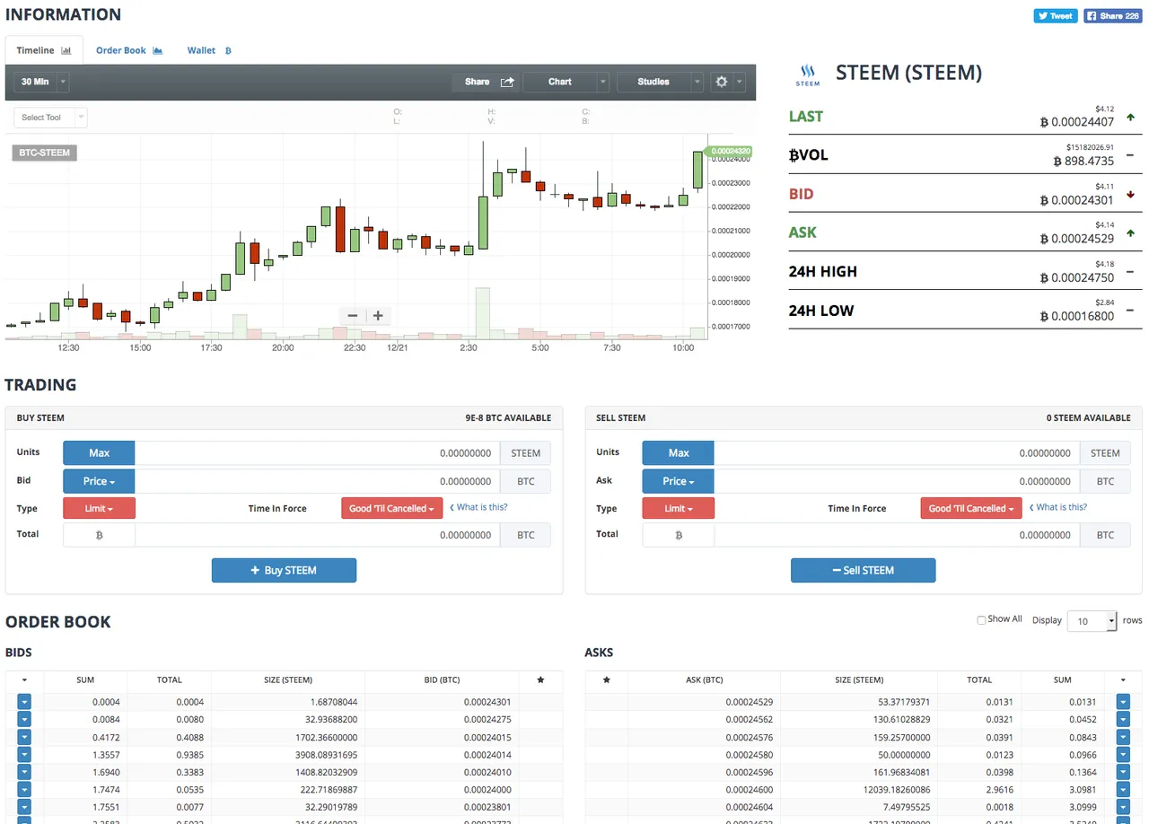Screen dimensions: 1149x824
Task: Switch to the Timeline tab
Action: point(44,50)
